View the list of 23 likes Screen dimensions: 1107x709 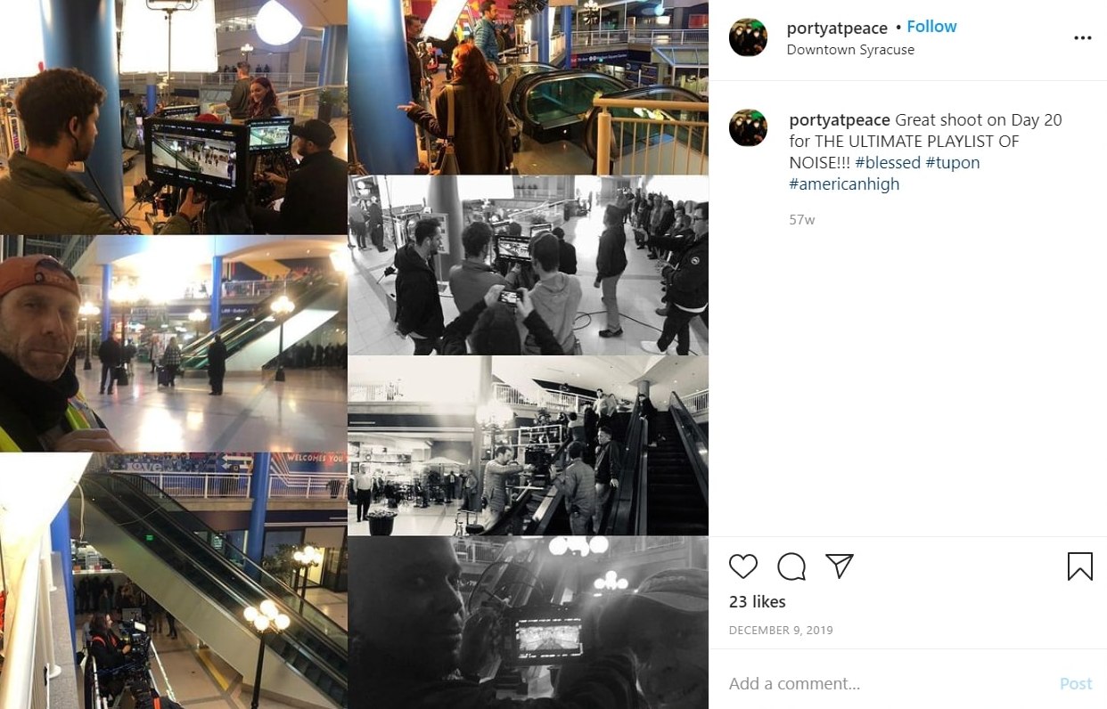pyautogui.click(x=758, y=602)
